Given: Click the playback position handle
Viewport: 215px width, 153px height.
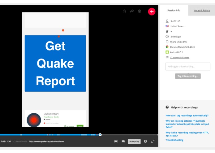Looking at the screenshot, I should 100,135.
